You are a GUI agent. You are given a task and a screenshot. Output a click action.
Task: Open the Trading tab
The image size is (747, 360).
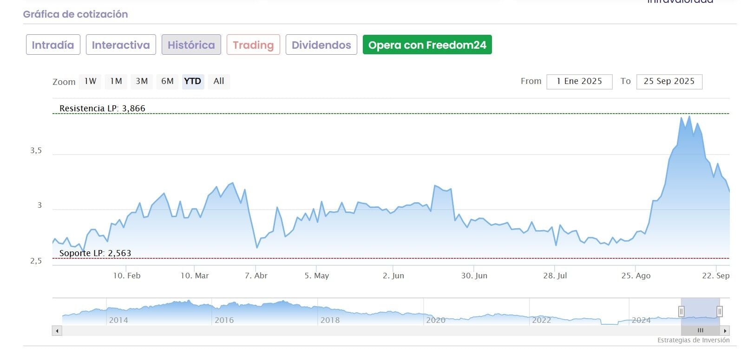[x=253, y=45]
